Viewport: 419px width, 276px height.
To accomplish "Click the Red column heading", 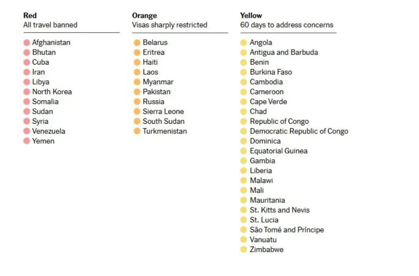I will (x=30, y=16).
